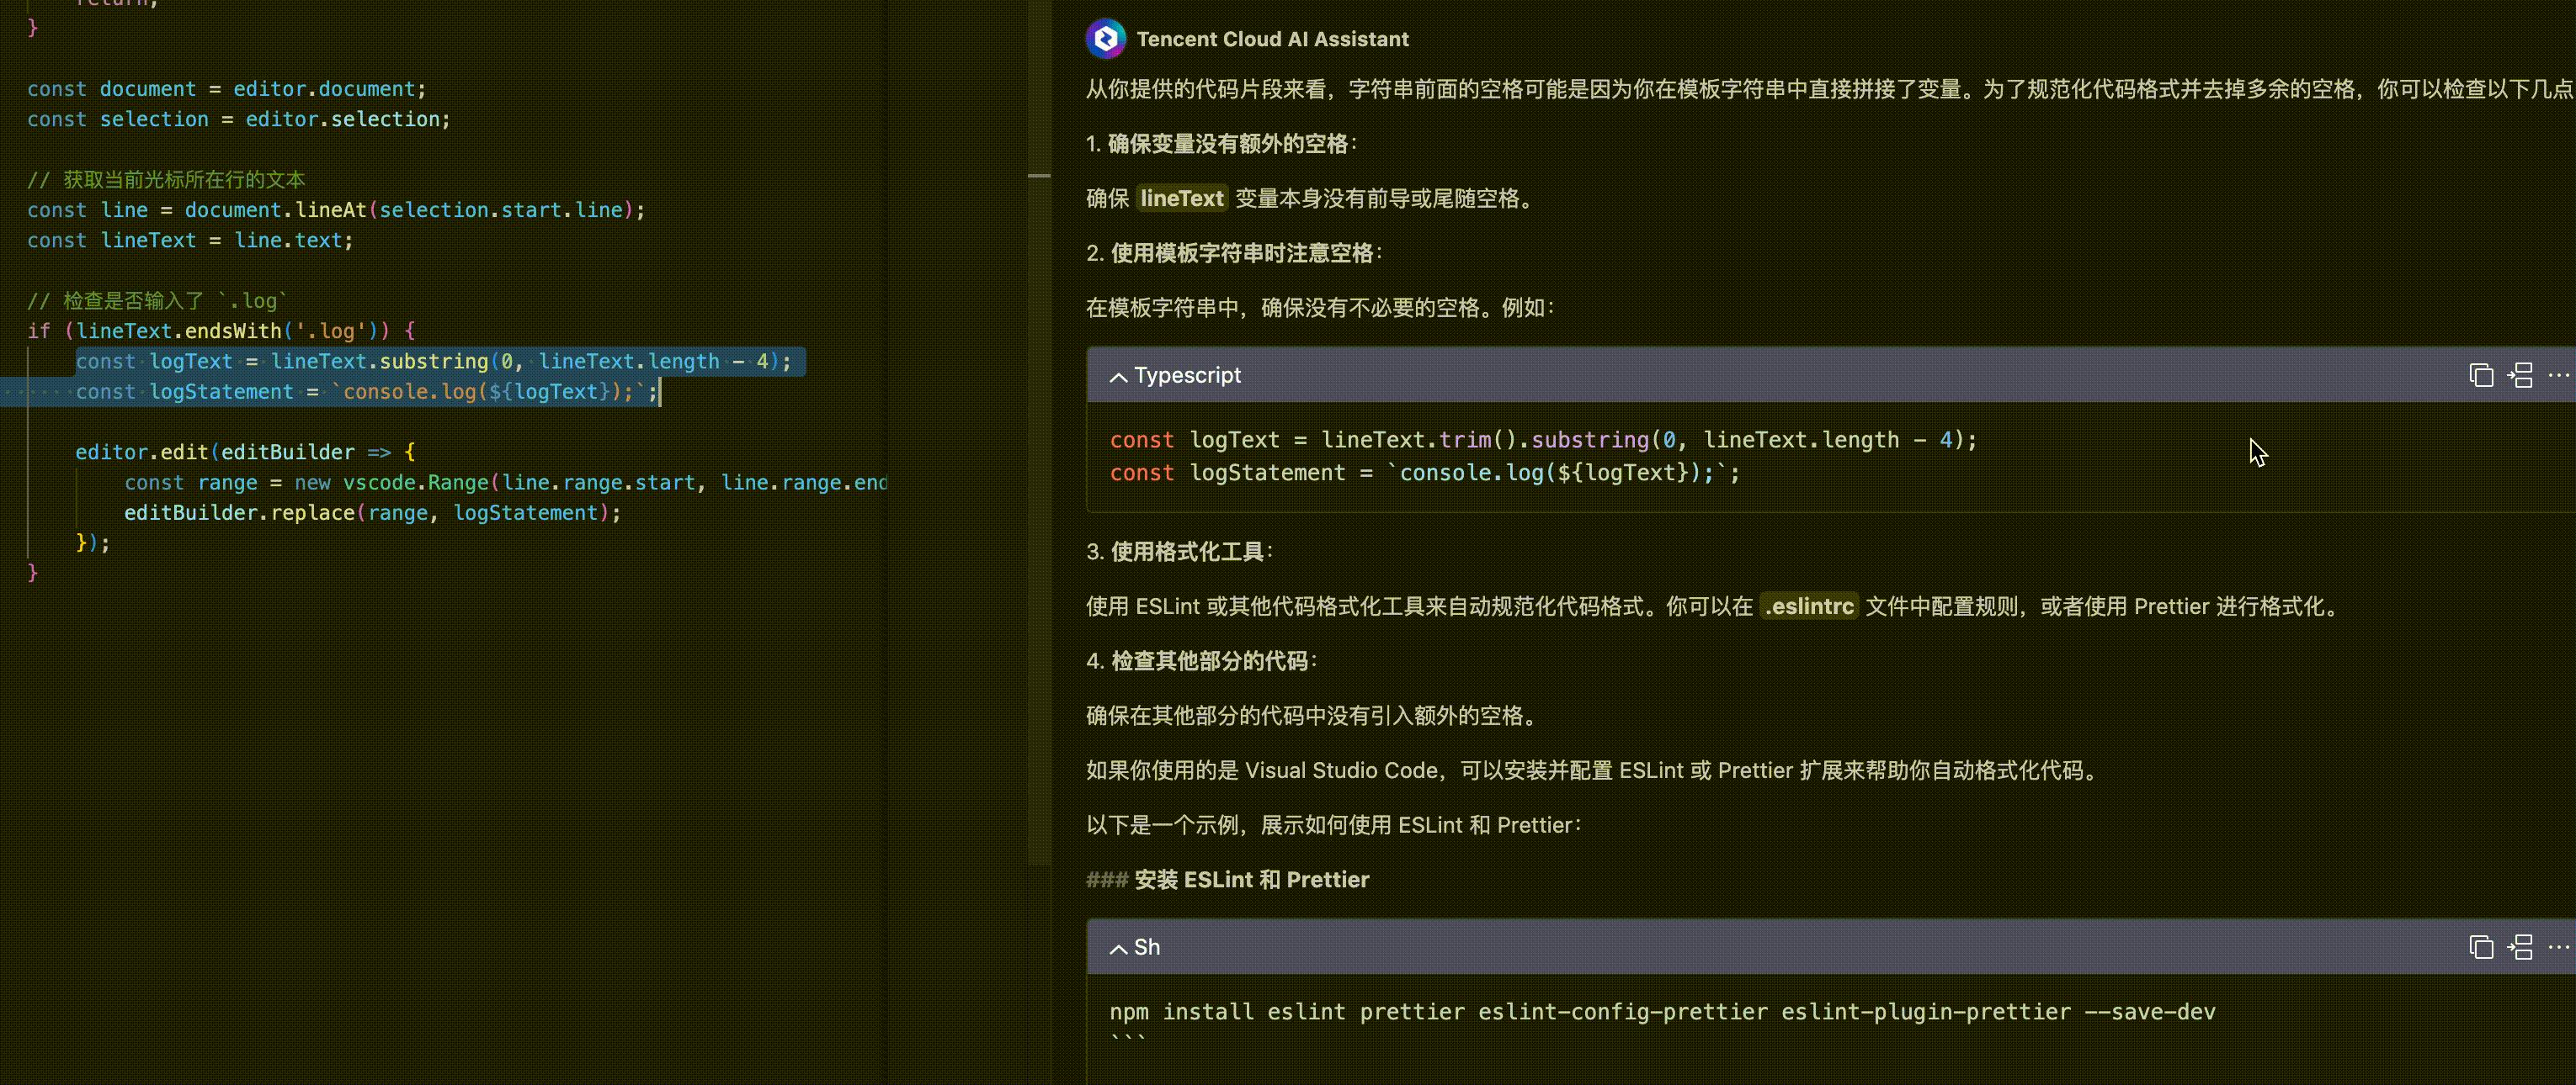Screen dimensions: 2576x1085
Task: Click the intro paragraph starting '从你提供的代码片段来看'
Action: pos(1829,89)
